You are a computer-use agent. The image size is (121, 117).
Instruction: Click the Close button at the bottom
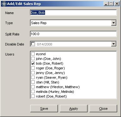(103, 109)
